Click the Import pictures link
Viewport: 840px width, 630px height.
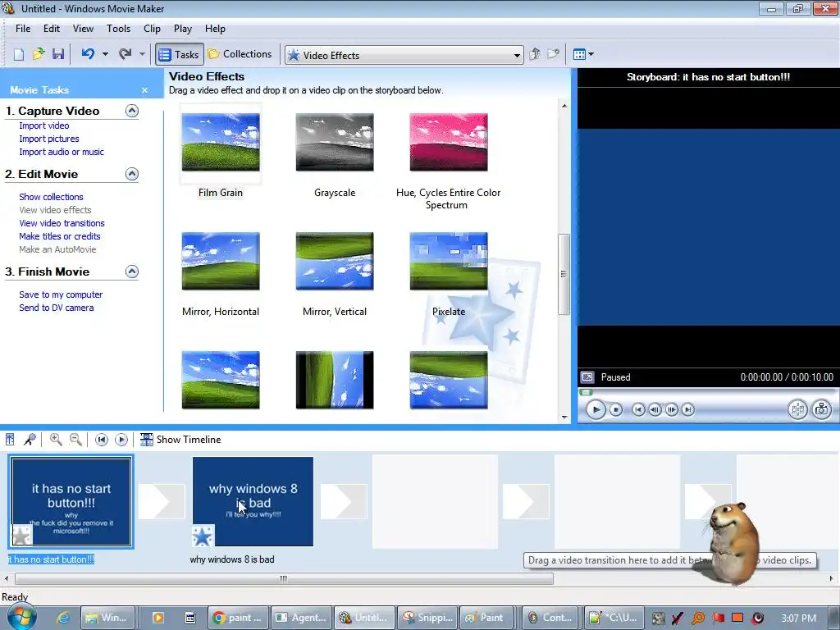[x=49, y=139]
